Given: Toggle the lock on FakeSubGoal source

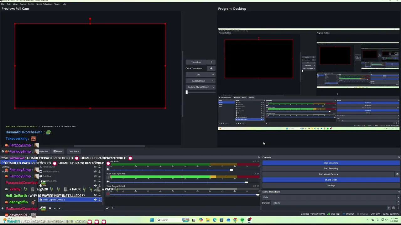Looking at the screenshot, I should pos(100,167).
